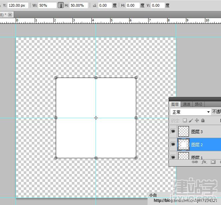The height and width of the screenshot is (205, 221).
Task: Toggle lock image pixels brush icon
Action: tap(191, 120)
